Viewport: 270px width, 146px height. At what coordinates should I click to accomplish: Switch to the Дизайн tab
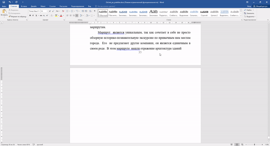(x=33, y=6)
